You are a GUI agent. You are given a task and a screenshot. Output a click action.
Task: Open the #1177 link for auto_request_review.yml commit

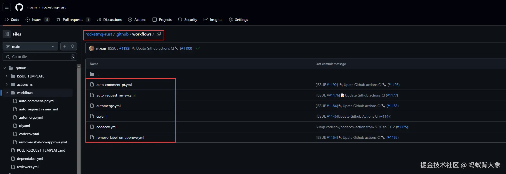392,95
